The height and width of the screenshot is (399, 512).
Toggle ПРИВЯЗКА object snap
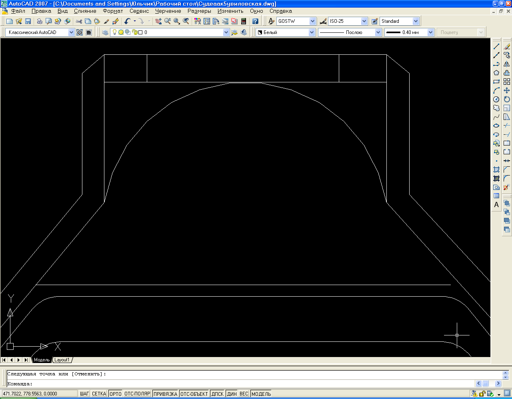pos(165,394)
